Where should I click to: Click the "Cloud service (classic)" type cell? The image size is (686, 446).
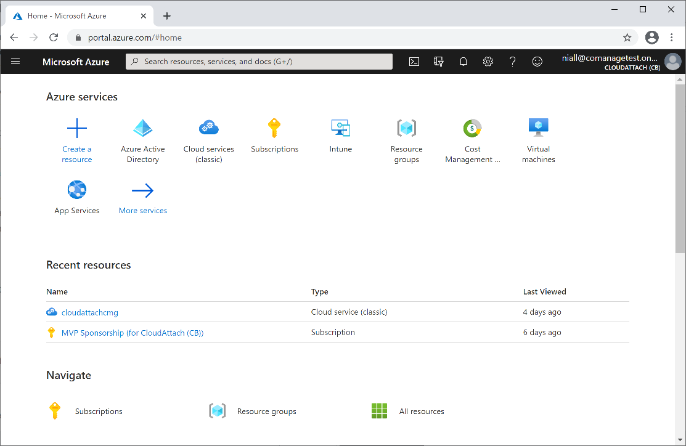point(349,312)
